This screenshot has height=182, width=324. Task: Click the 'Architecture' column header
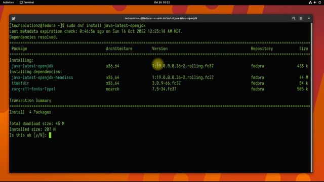click(x=119, y=49)
